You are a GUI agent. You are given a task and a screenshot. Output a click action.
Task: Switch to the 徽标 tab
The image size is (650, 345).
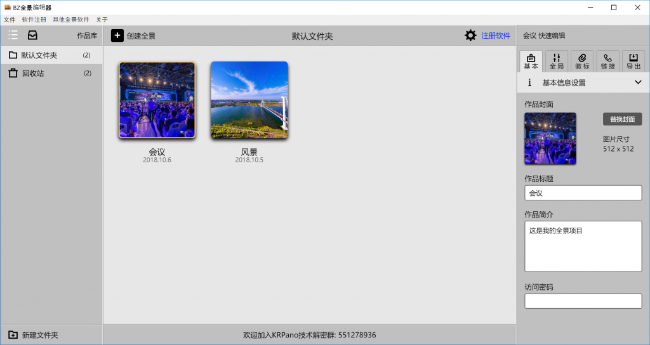pos(582,62)
